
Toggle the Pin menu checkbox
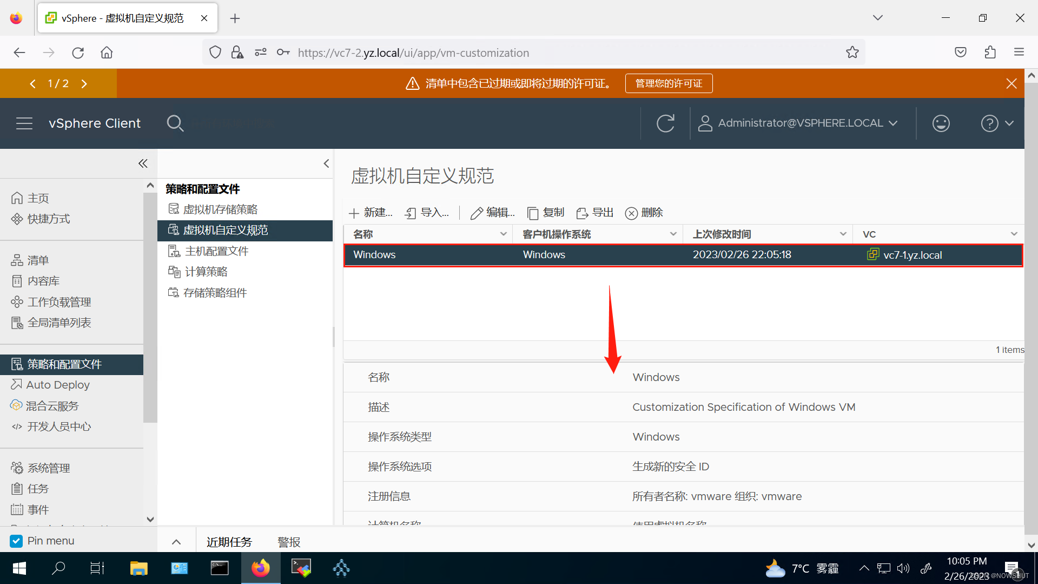coord(16,541)
